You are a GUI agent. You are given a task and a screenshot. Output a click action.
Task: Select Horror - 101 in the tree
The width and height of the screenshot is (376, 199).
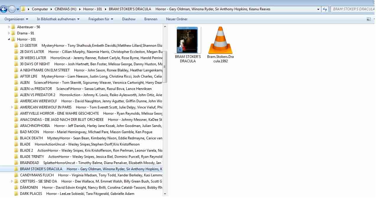(27, 39)
